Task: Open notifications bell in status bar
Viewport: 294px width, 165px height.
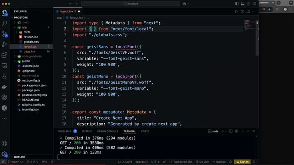Action: click(254, 162)
